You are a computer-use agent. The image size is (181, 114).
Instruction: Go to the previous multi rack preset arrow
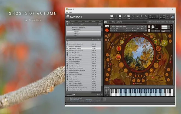tap(144, 22)
